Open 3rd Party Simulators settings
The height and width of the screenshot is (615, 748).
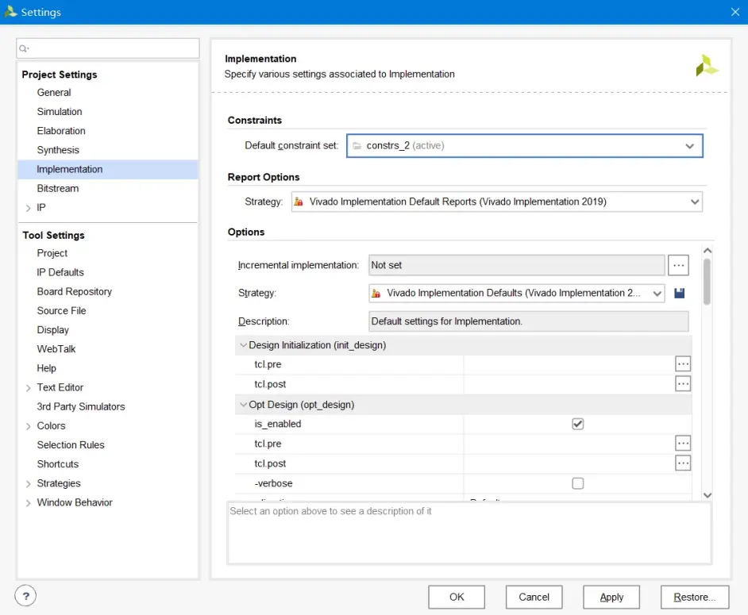point(81,406)
